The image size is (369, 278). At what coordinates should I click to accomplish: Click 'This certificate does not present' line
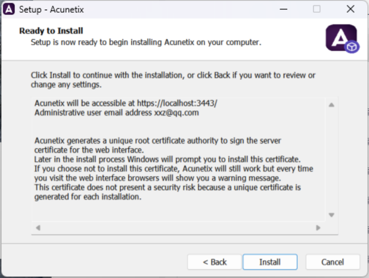tap(168, 188)
